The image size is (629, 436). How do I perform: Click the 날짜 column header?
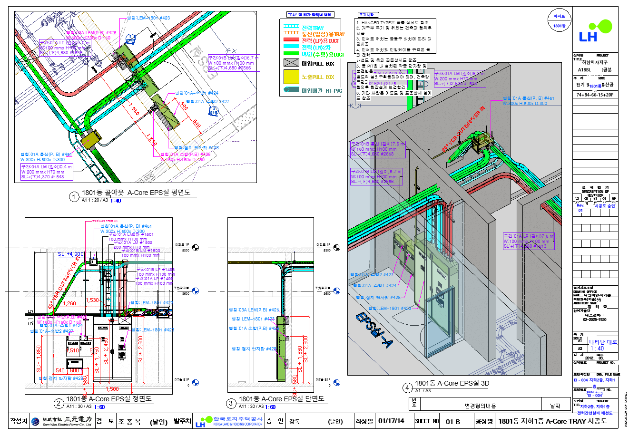coord(556,406)
